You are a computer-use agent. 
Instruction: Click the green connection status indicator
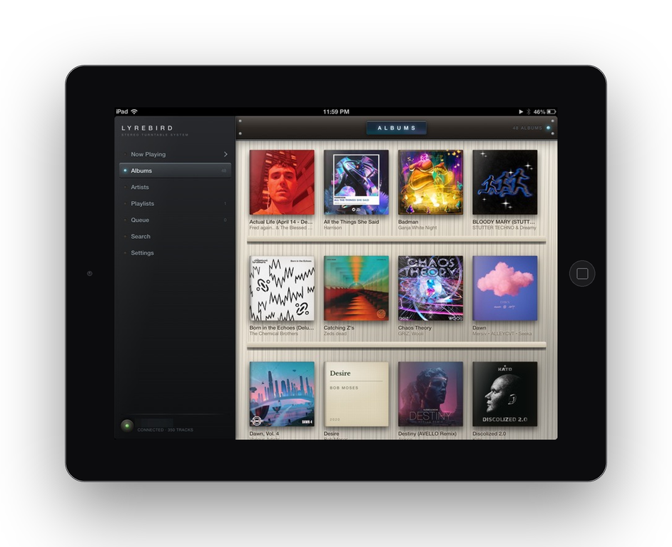tap(127, 425)
